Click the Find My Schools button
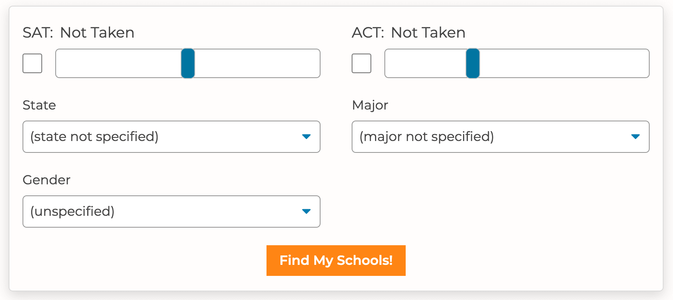This screenshot has width=673, height=300. pos(336,260)
